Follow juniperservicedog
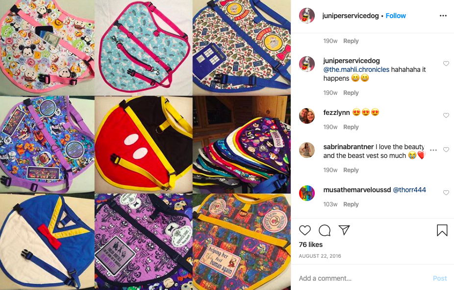 [396, 16]
